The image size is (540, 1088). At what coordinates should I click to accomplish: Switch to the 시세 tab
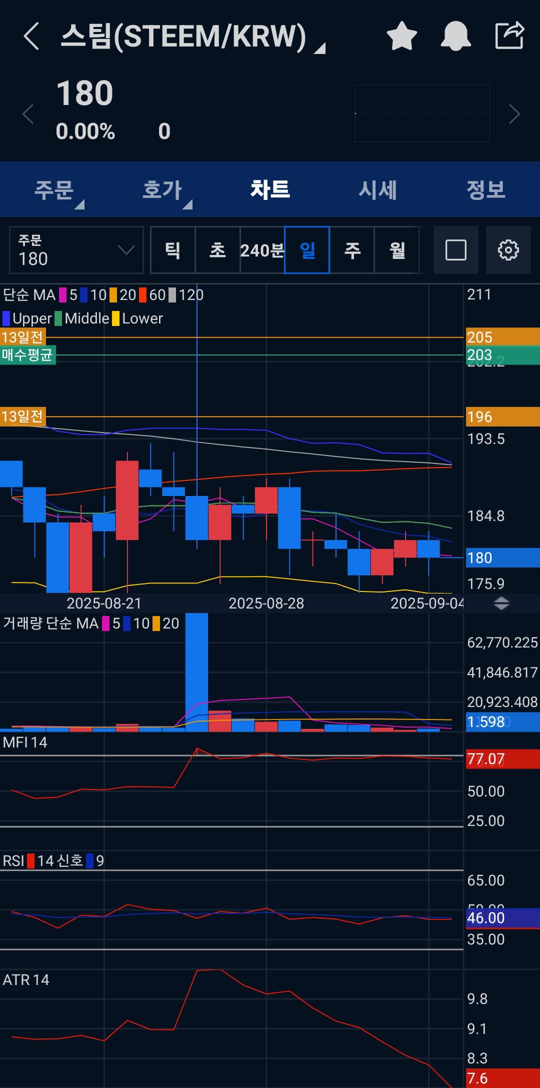378,190
